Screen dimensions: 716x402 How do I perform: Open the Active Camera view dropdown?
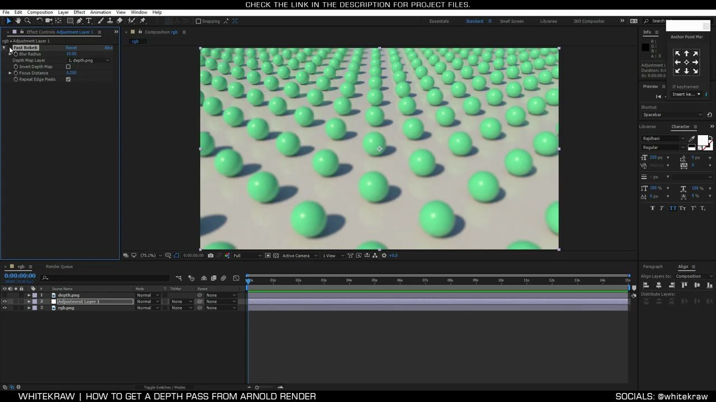(x=298, y=255)
